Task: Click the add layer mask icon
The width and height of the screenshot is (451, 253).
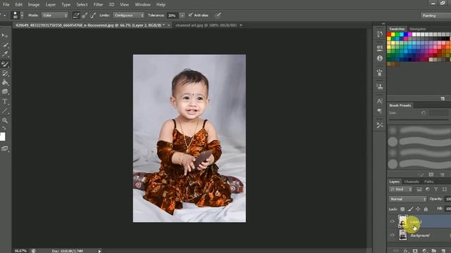Action: 415,251
